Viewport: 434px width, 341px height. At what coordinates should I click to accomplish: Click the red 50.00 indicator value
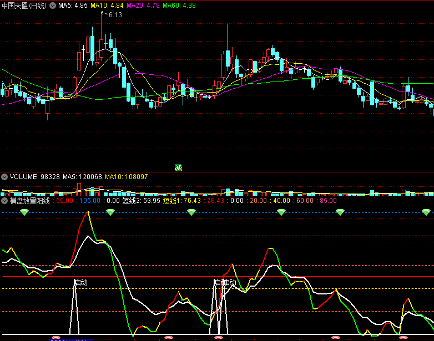click(x=64, y=201)
